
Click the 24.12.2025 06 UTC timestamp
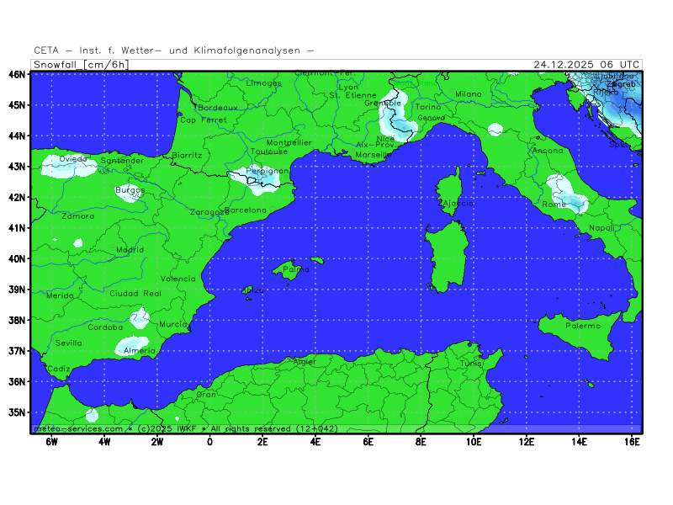586,64
